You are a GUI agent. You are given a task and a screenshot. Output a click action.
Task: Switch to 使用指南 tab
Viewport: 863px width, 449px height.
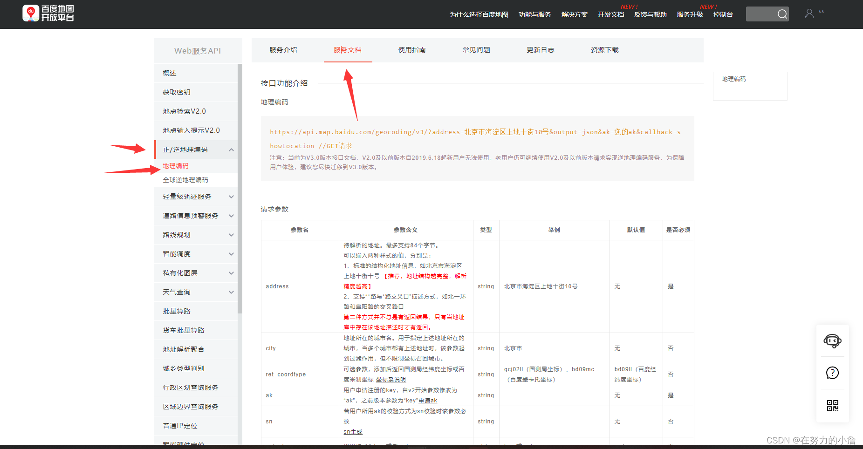pyautogui.click(x=412, y=50)
